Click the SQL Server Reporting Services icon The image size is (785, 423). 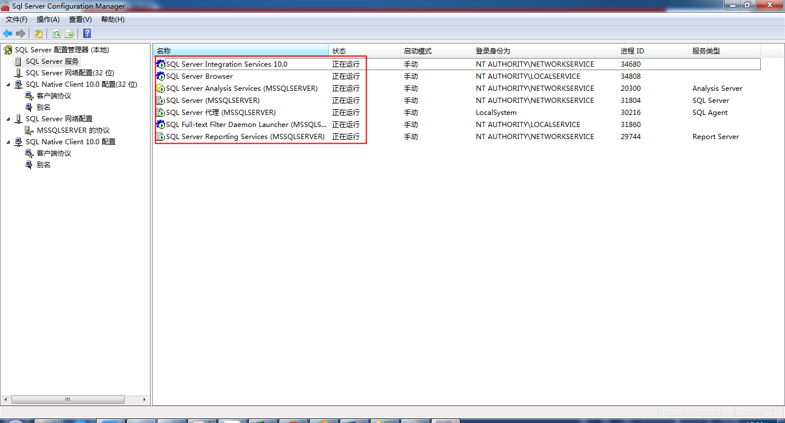[161, 137]
